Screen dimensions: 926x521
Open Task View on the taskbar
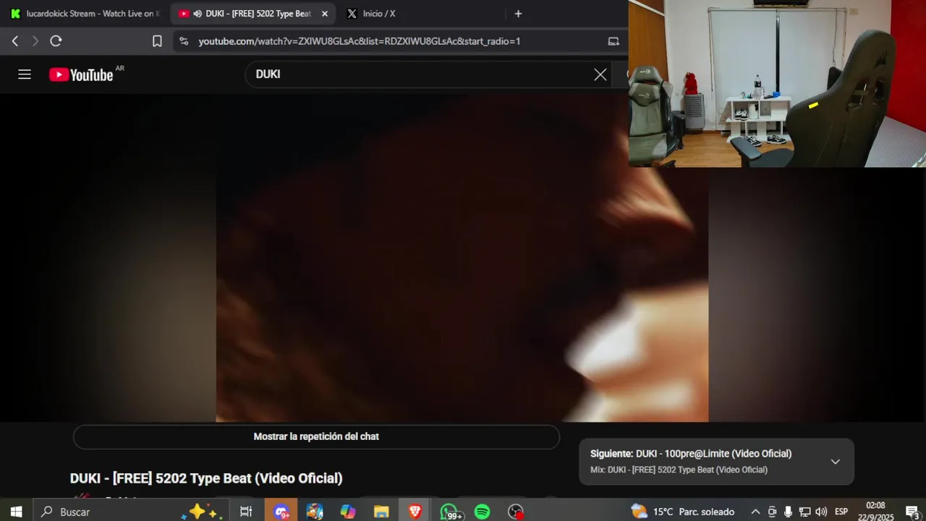point(246,512)
